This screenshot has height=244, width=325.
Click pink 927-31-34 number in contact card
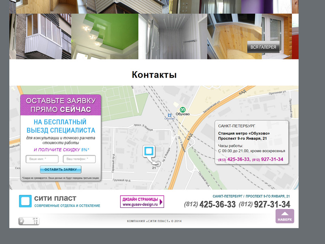coord(272,159)
